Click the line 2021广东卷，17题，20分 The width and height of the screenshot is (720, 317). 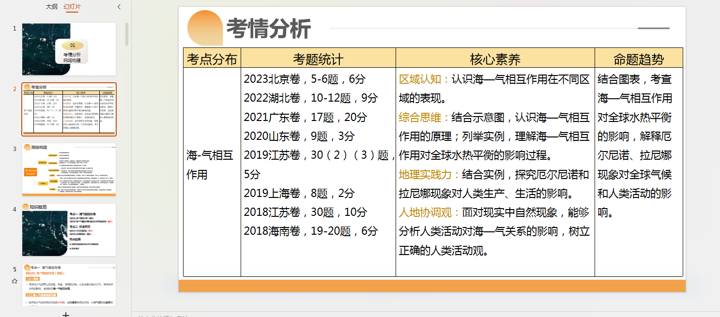click(306, 117)
